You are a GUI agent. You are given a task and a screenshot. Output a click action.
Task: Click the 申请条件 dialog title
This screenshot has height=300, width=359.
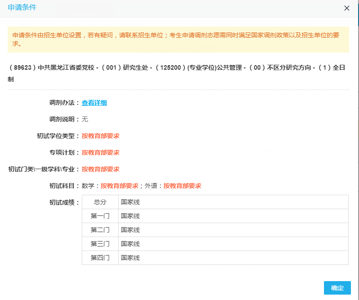click(22, 8)
